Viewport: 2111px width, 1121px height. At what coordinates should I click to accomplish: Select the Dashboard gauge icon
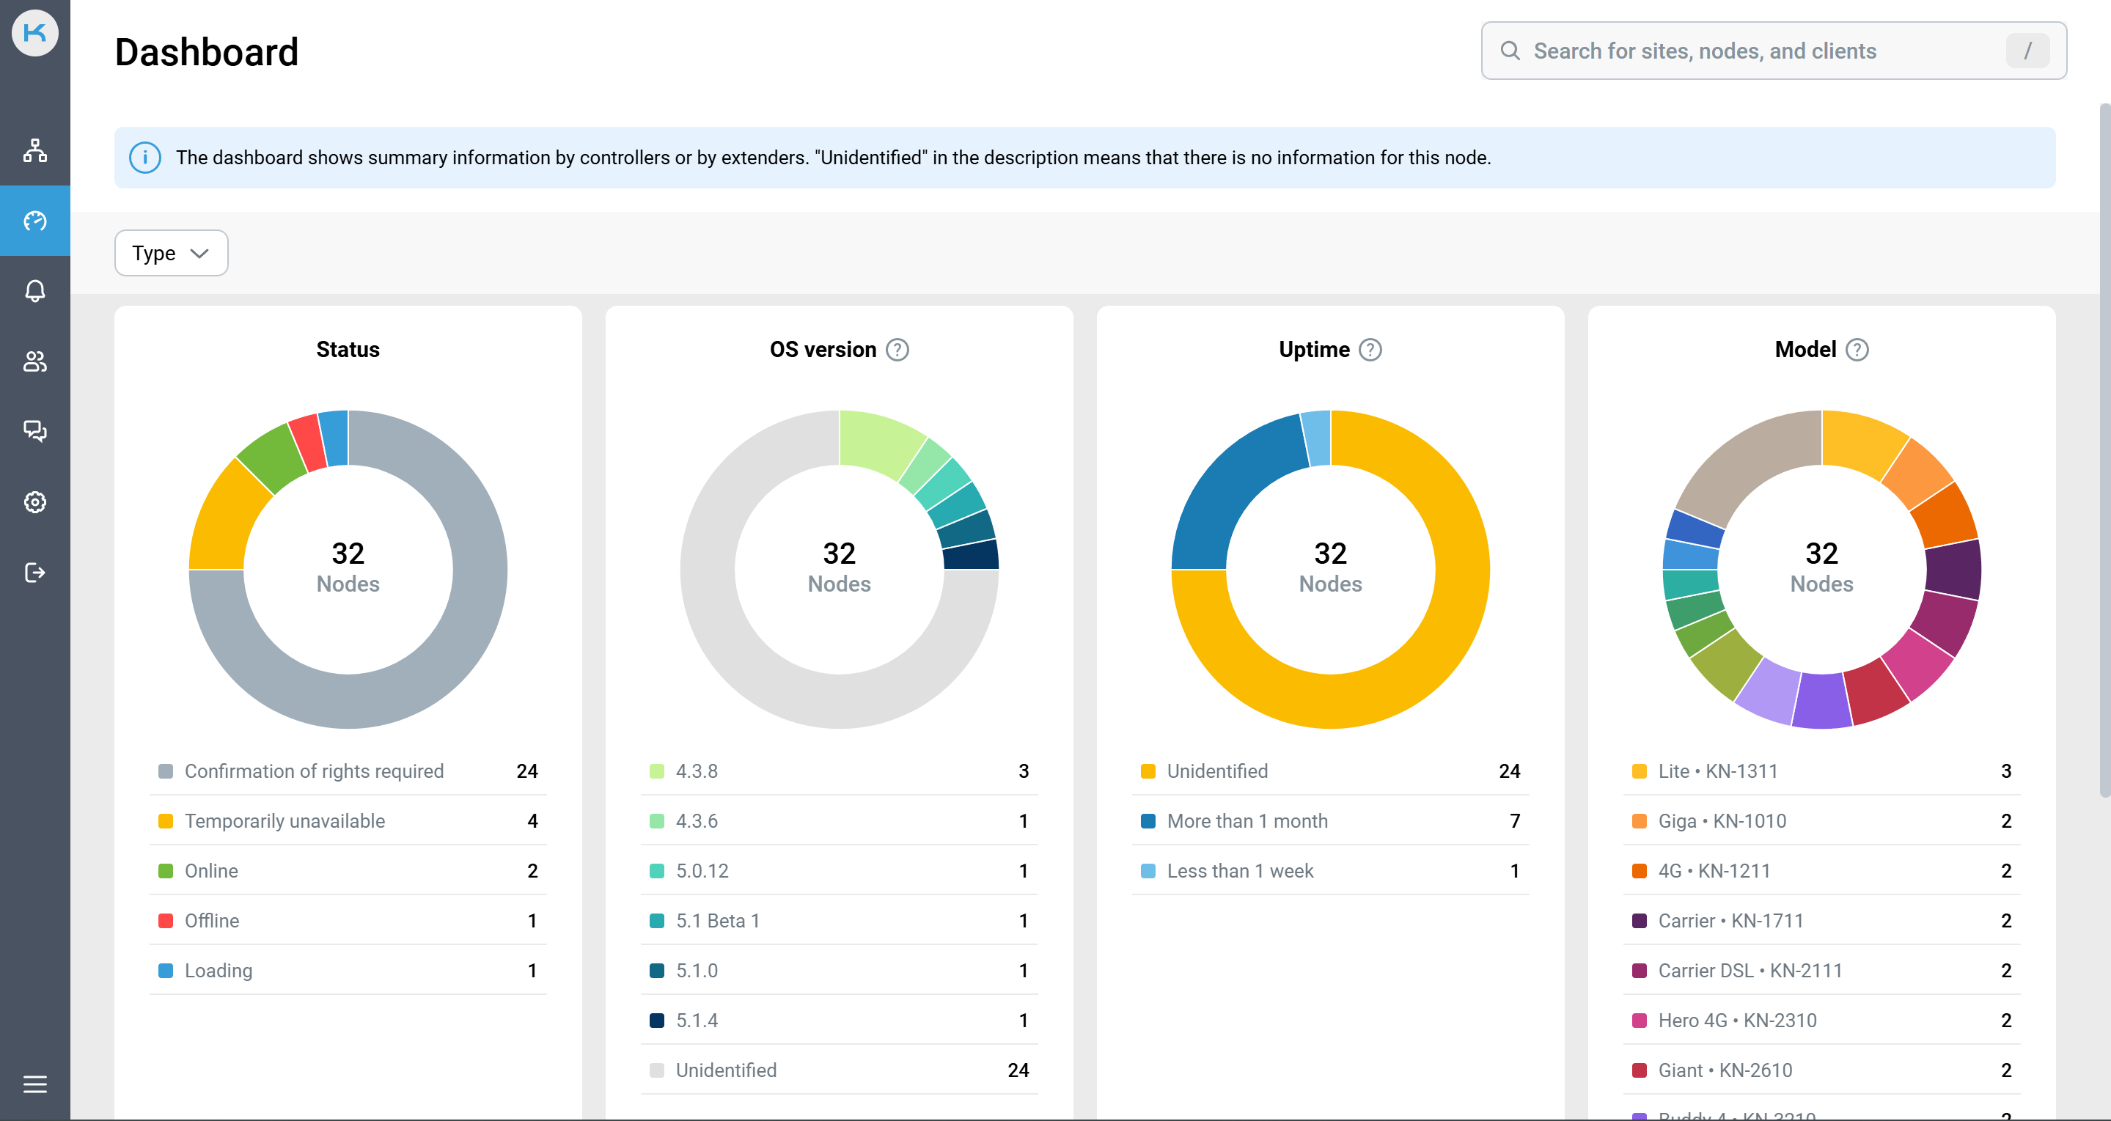pyautogui.click(x=34, y=221)
